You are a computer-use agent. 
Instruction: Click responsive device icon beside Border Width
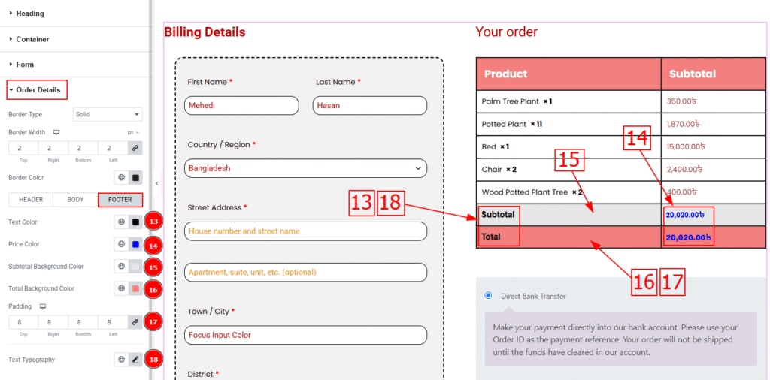tap(56, 132)
